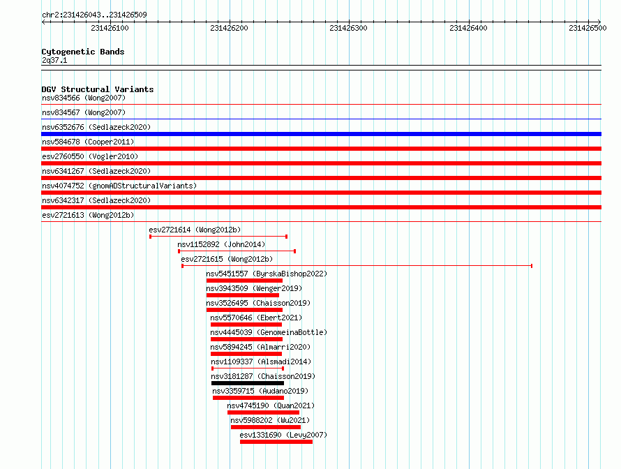
Task: Click ruler position 231426300
Action: (x=348, y=28)
